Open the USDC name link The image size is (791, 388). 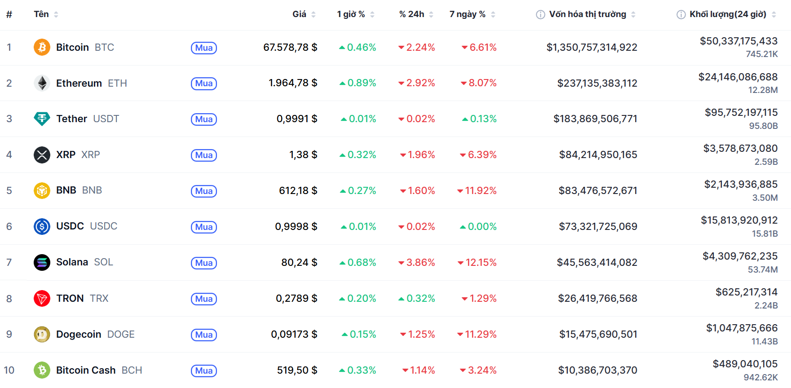click(87, 226)
